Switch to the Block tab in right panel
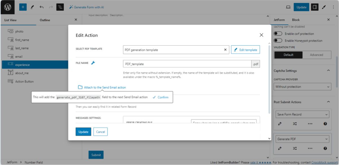Screen dimensions: 339x165 click(295, 20)
